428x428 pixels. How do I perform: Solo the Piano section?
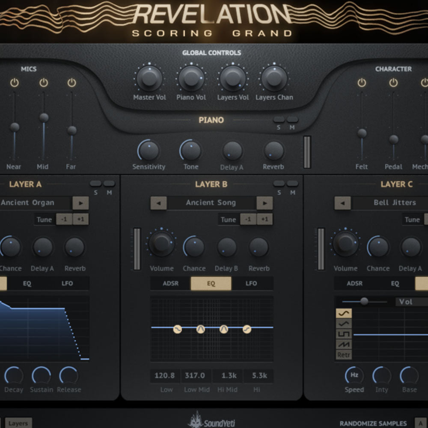[x=279, y=120]
